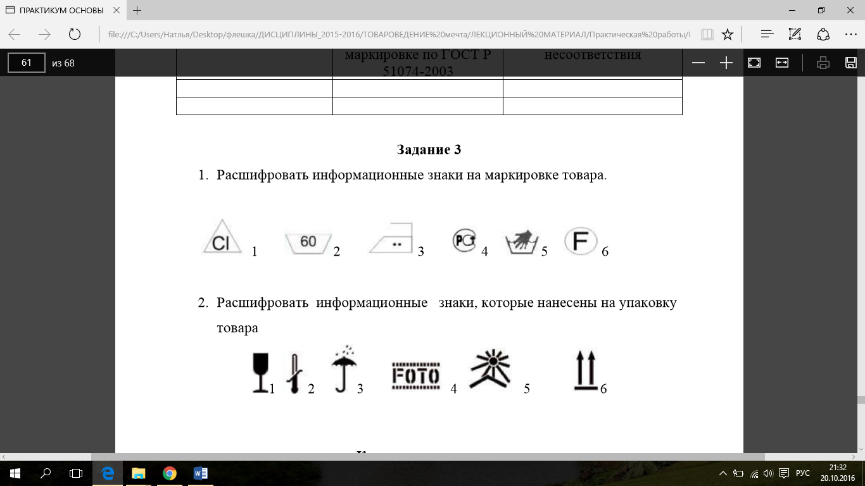Open File Explorer from taskbar
Image resolution: width=865 pixels, height=486 pixels.
tap(138, 473)
